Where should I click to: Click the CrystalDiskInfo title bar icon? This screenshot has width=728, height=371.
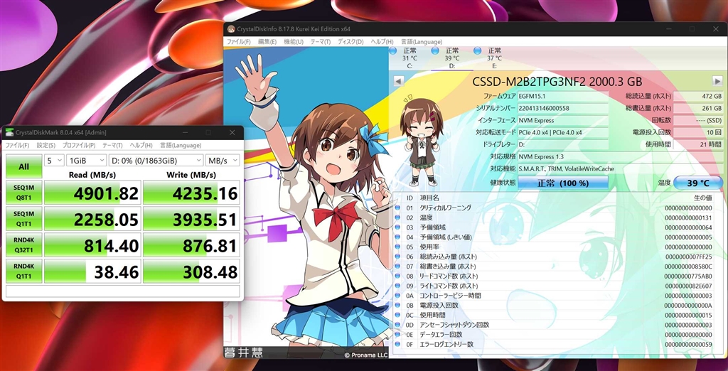point(231,29)
